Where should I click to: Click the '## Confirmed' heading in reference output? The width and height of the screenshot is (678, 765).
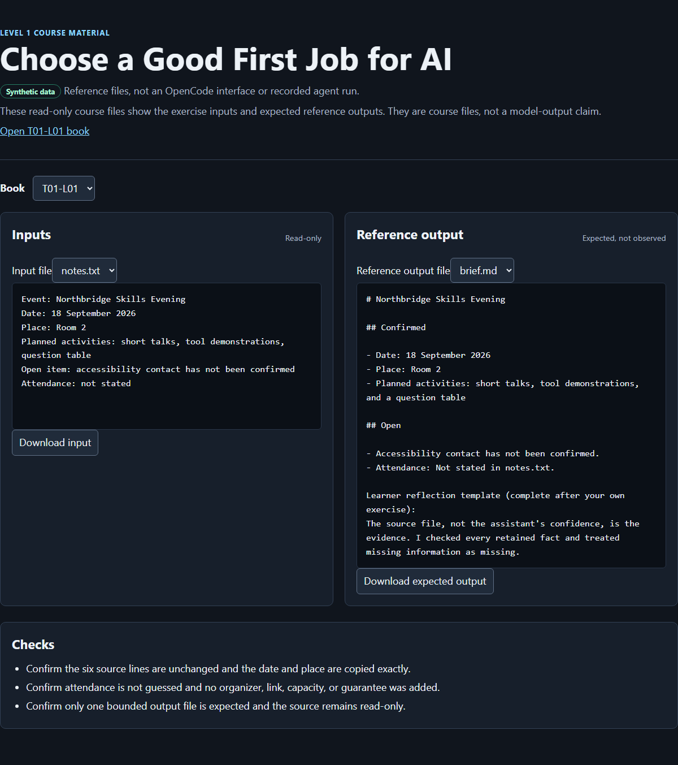396,327
